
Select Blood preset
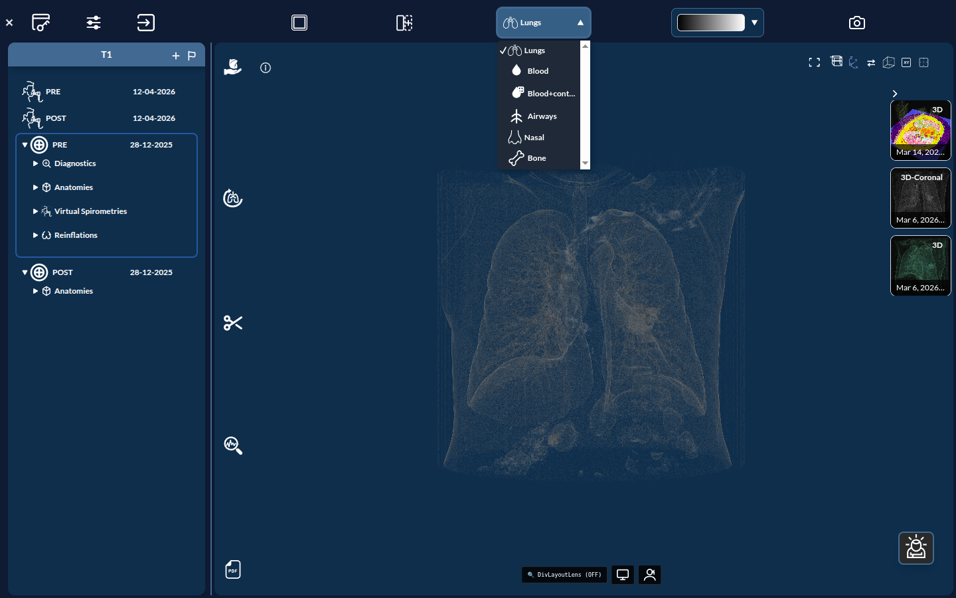539,71
